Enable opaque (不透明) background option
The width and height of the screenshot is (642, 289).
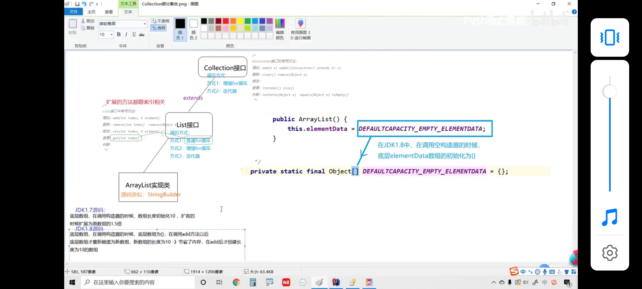click(160, 21)
